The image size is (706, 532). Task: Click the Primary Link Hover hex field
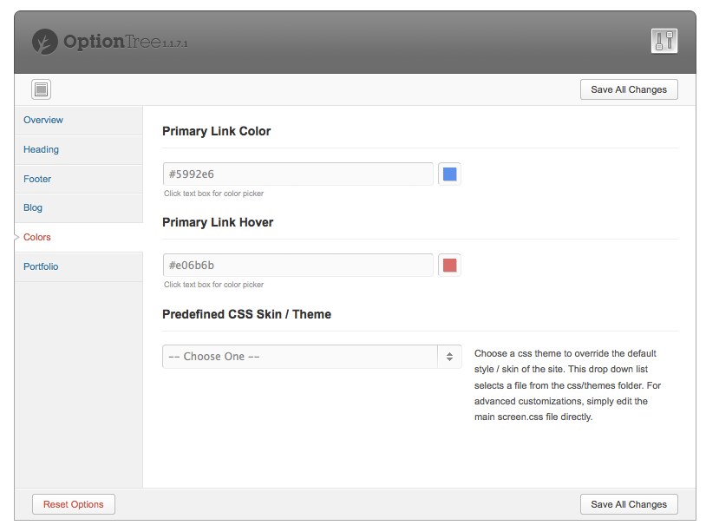click(x=297, y=265)
